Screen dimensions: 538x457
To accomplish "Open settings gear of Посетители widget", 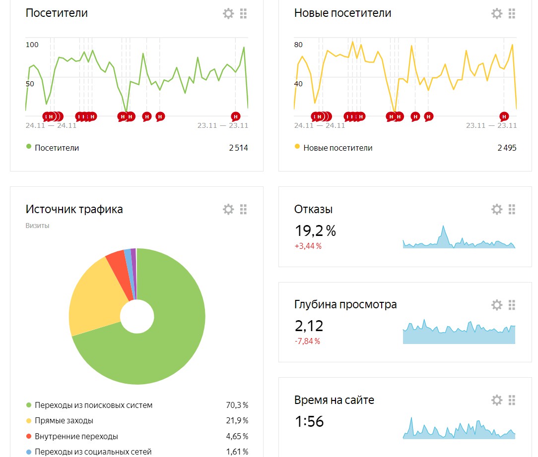I will point(228,13).
